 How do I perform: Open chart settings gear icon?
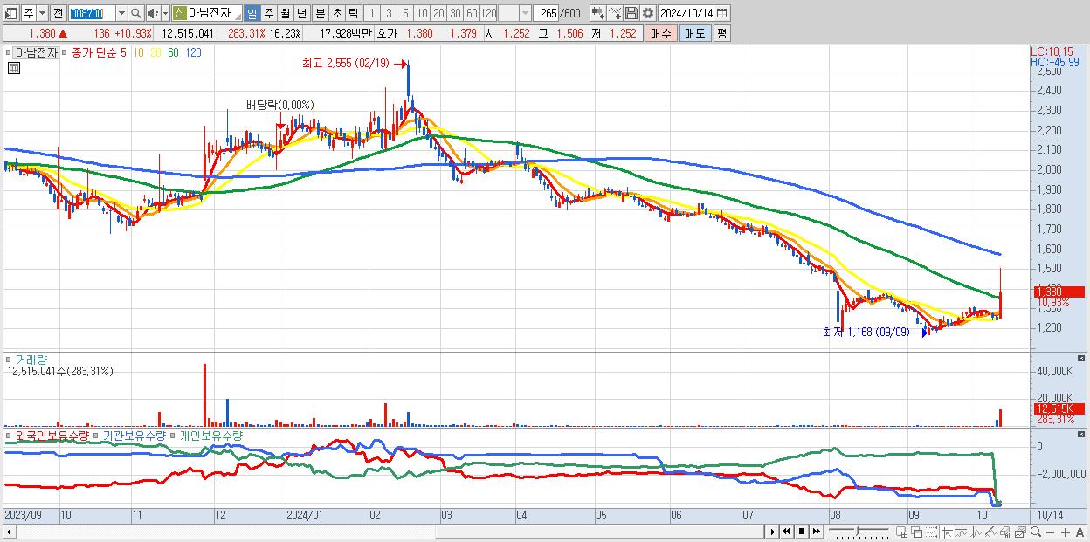pos(648,13)
